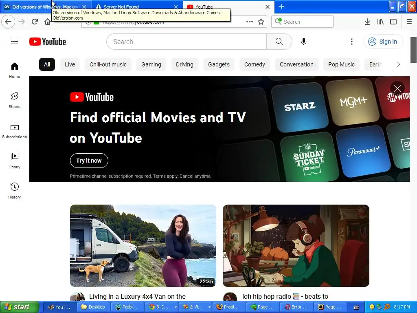
Task: Open the van video channel avatar
Action: coord(77,298)
